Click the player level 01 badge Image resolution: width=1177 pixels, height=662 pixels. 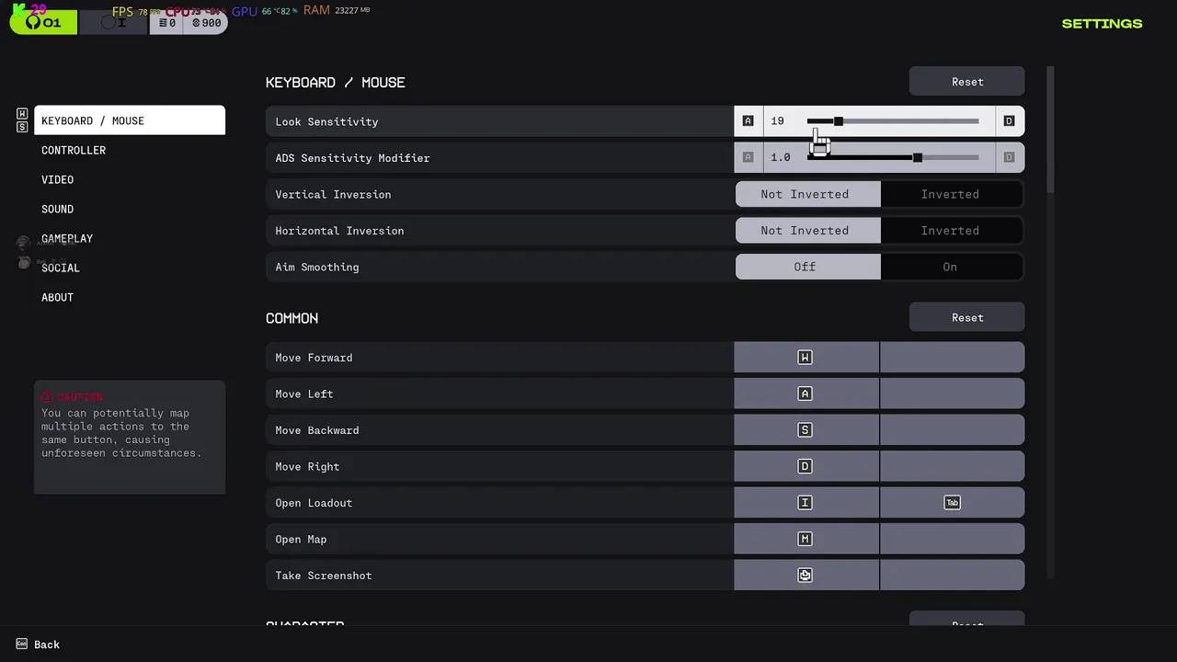pos(43,22)
